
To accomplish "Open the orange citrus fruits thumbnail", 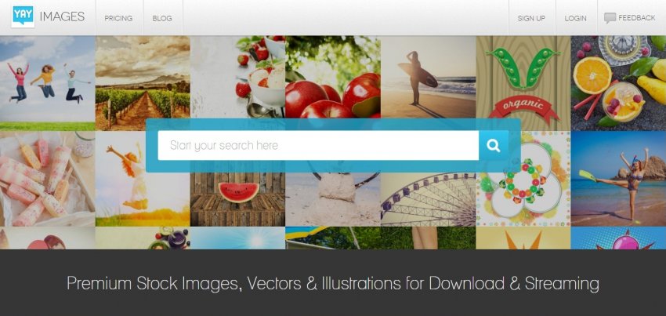I will point(618,83).
